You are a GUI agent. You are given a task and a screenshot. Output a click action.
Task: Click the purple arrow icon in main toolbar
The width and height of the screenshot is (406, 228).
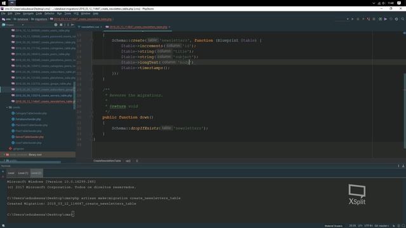(385, 19)
